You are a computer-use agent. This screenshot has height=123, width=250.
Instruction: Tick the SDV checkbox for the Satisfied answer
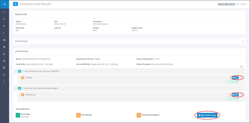tap(241, 78)
